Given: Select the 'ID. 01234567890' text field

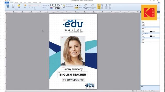Looking at the screenshot, I should pos(73,80).
